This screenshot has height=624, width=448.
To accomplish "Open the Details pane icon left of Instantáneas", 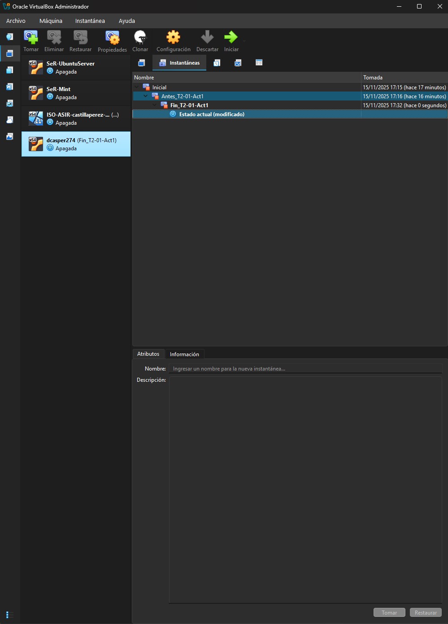I will (x=142, y=63).
